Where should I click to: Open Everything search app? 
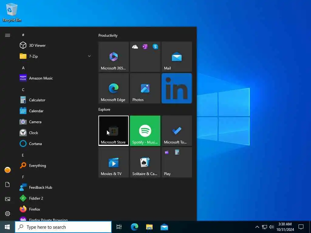point(55,165)
